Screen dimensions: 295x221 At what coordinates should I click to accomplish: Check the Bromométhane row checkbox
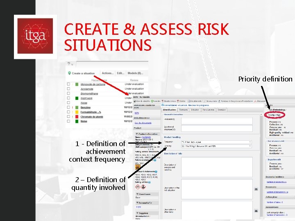pos(68,93)
